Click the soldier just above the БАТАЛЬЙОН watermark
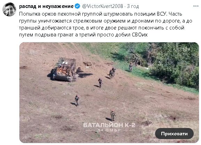The height and width of the screenshot is (145, 201). 113,116
